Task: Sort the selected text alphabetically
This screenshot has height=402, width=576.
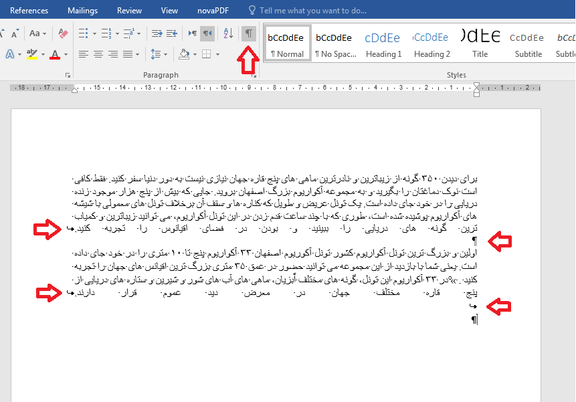Action: click(x=228, y=33)
